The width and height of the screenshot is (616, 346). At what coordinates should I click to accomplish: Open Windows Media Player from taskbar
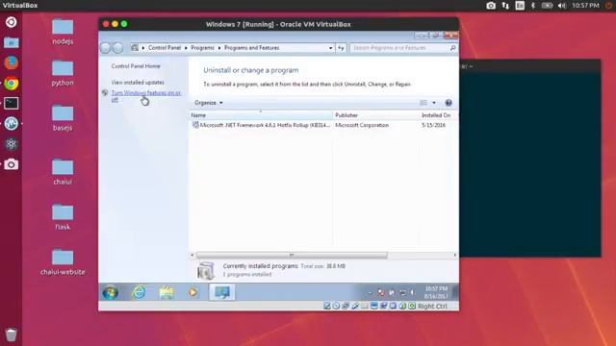pyautogui.click(x=192, y=292)
